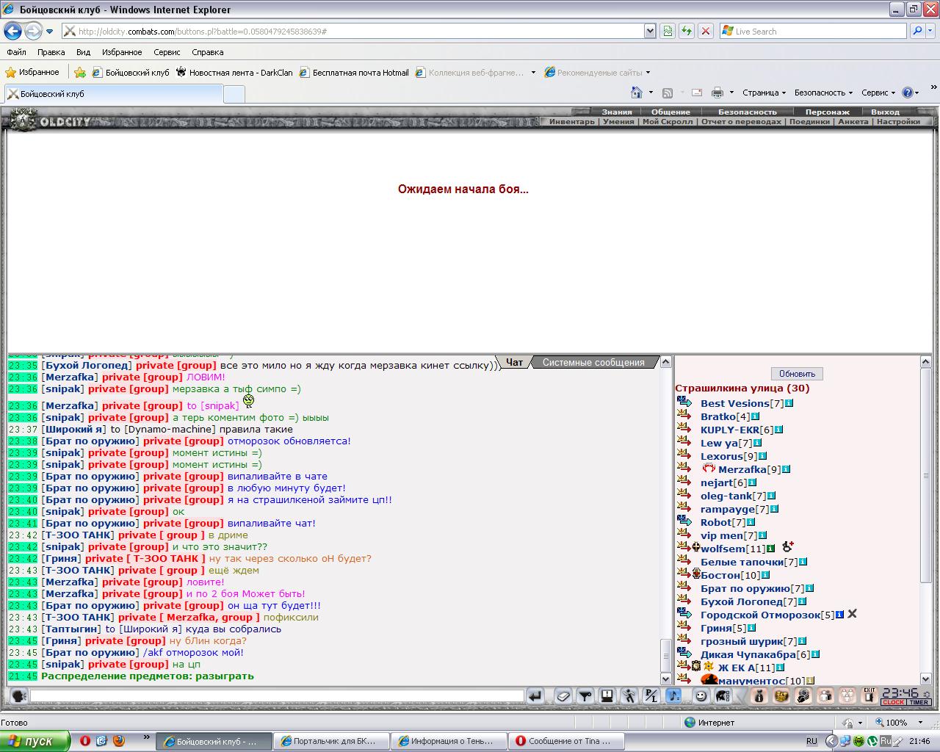
Task: Click the funnel filter icon in chat toolbar
Action: click(x=585, y=696)
